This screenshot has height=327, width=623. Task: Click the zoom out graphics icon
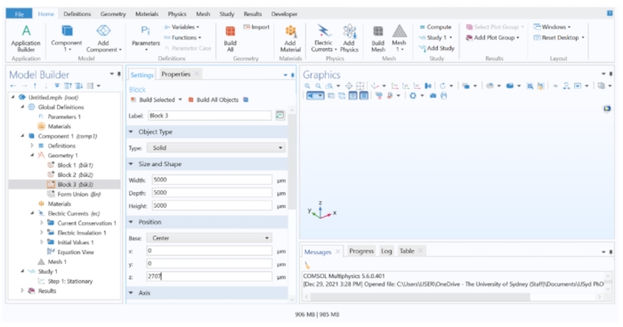318,85
